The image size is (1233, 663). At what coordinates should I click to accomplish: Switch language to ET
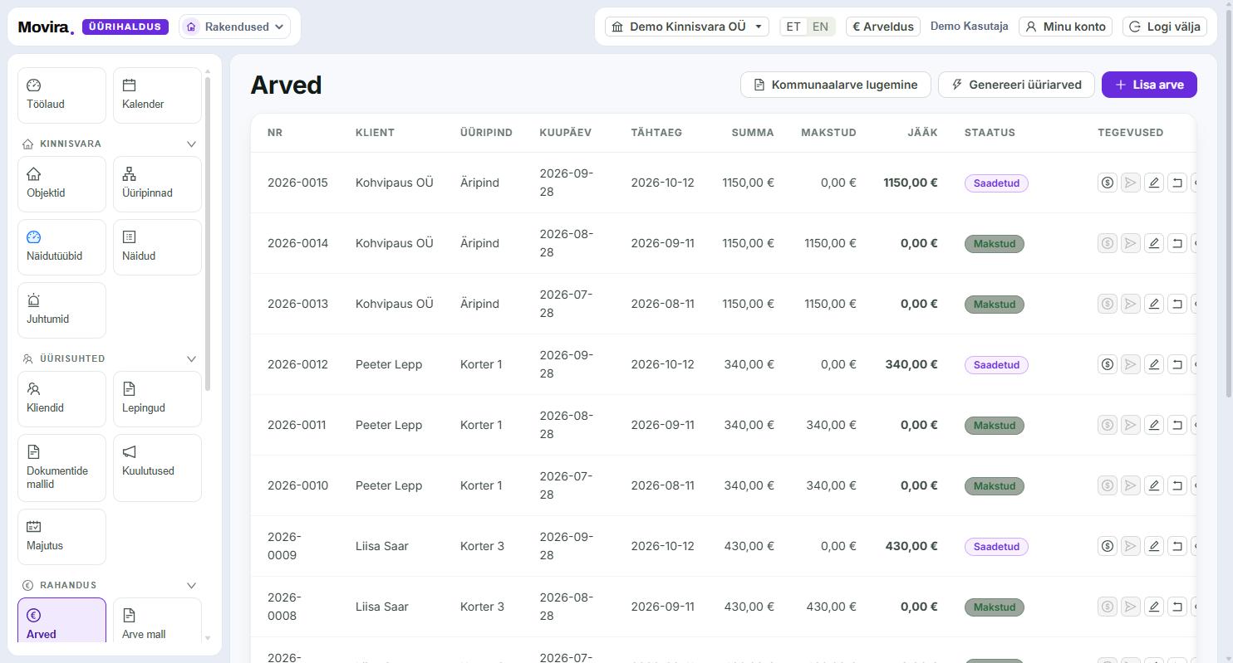click(x=793, y=27)
